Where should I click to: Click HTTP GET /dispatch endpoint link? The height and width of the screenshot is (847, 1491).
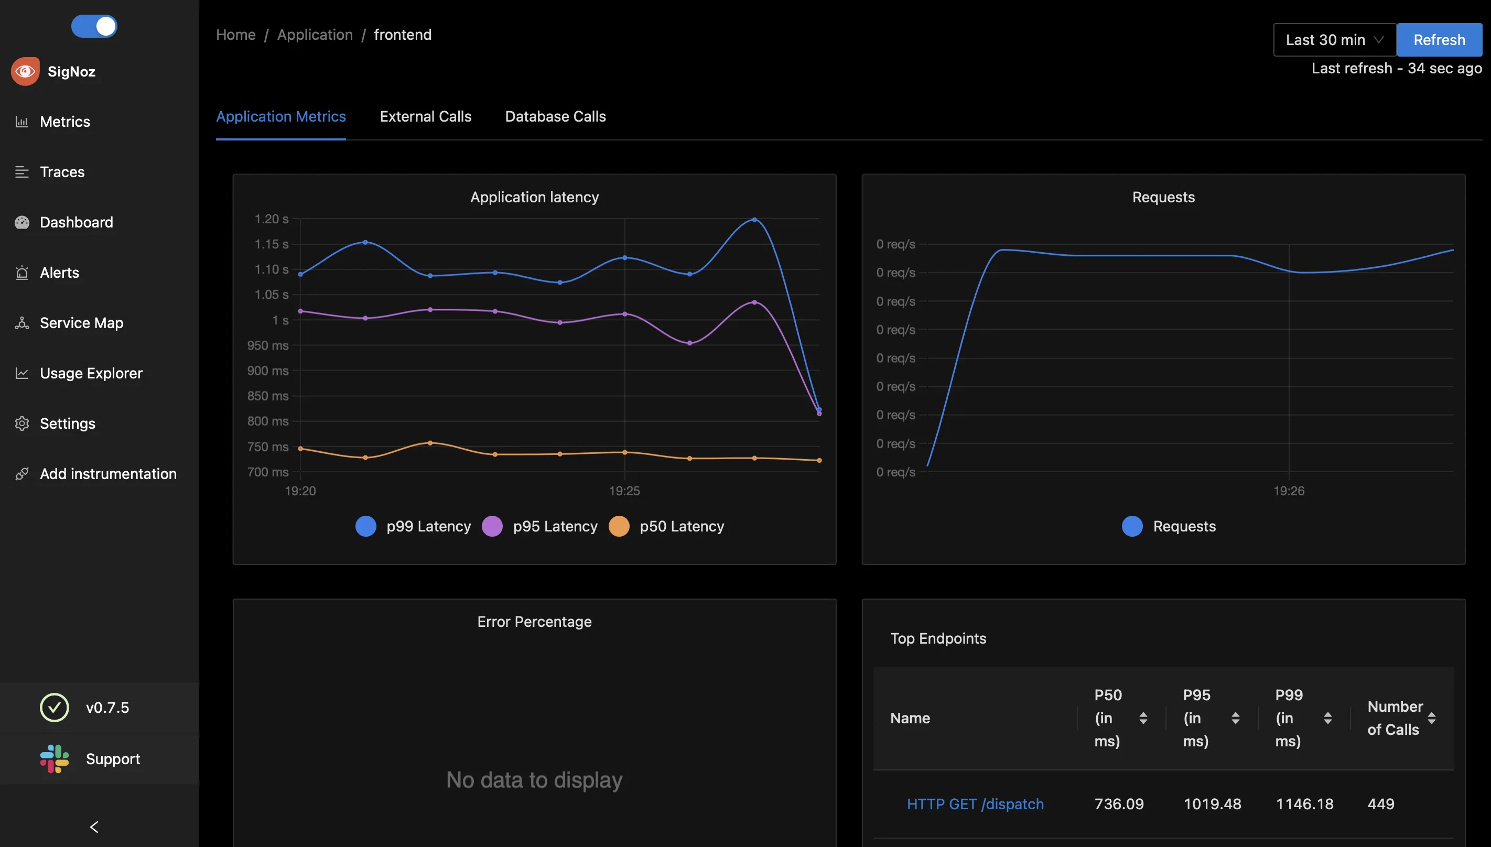pos(975,803)
